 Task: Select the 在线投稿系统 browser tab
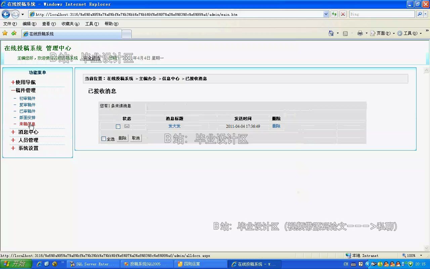click(x=72, y=34)
